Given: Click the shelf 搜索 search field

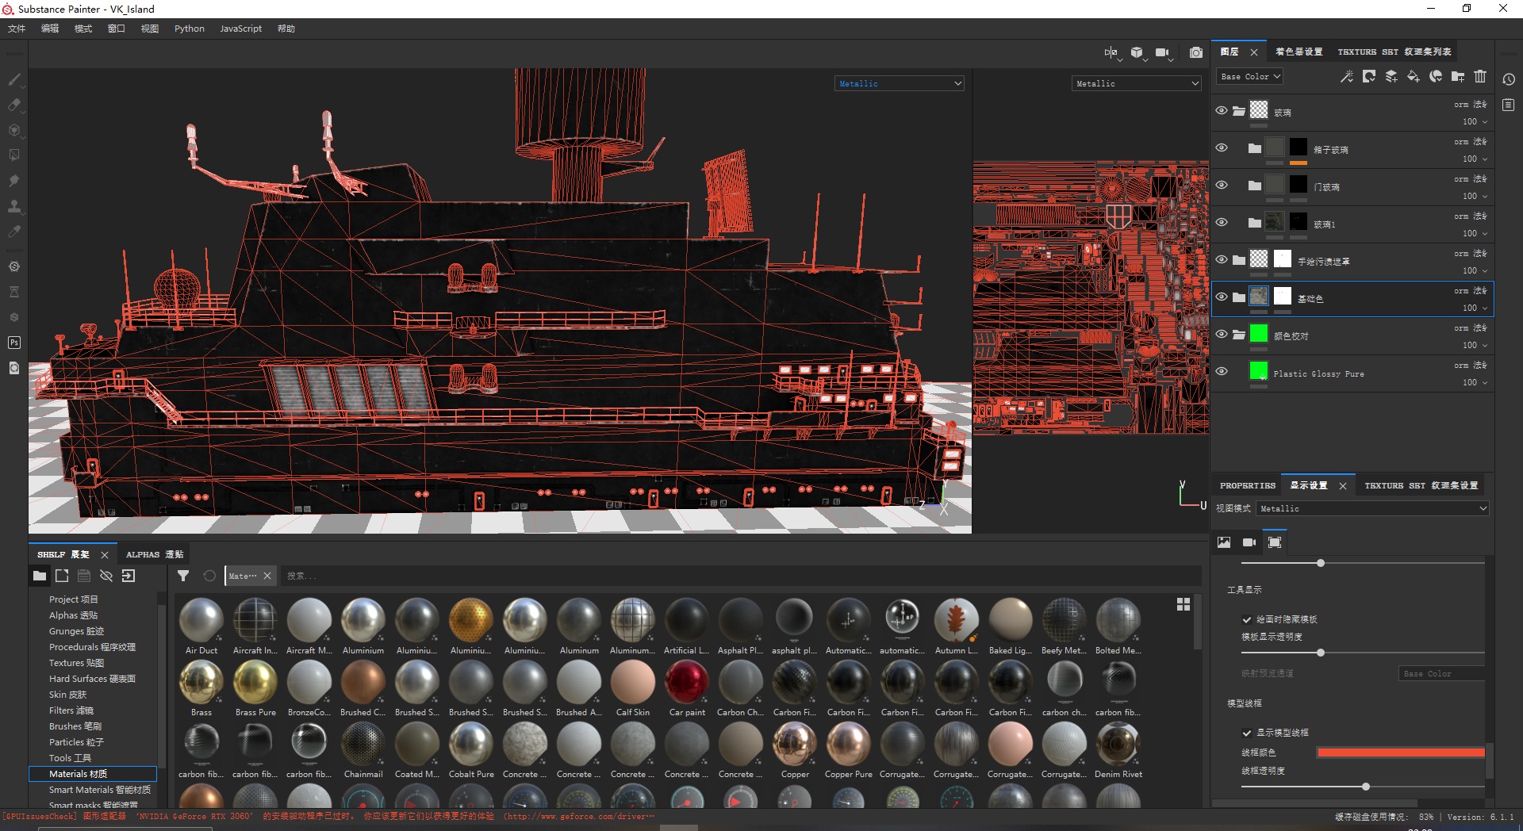Looking at the screenshot, I should (741, 576).
